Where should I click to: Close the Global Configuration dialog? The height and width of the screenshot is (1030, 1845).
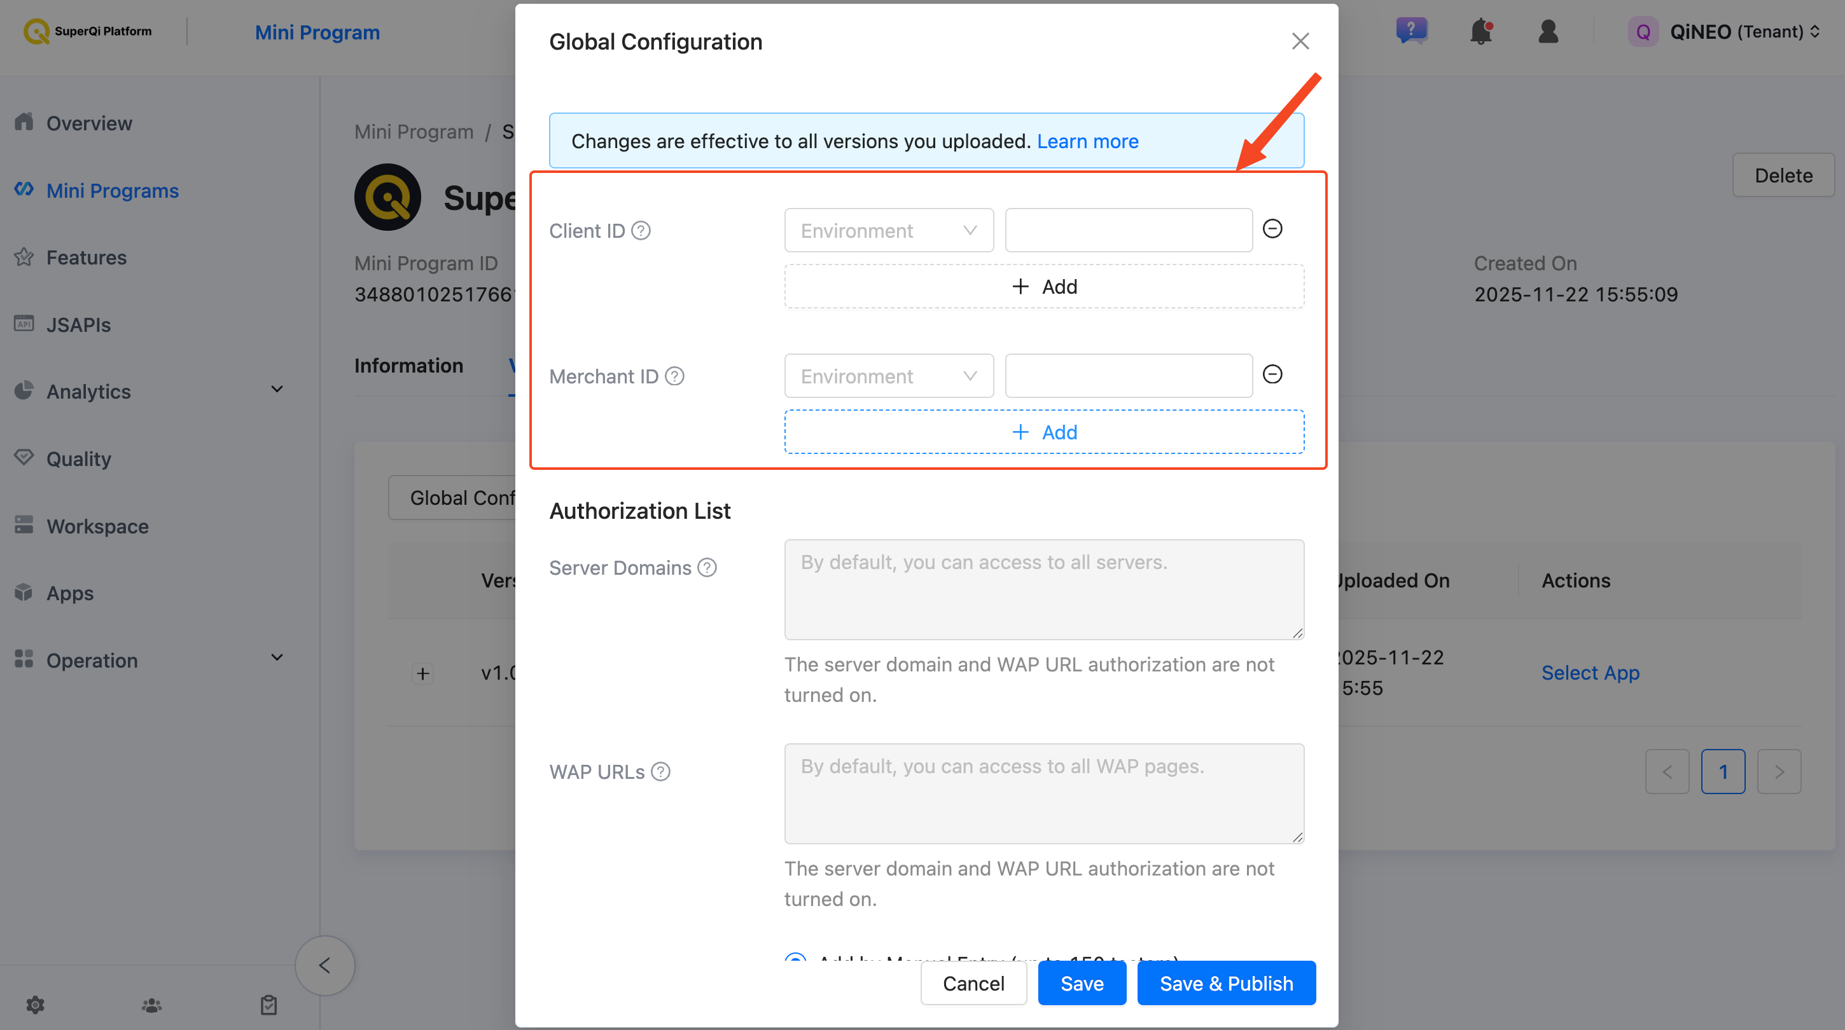tap(1300, 41)
